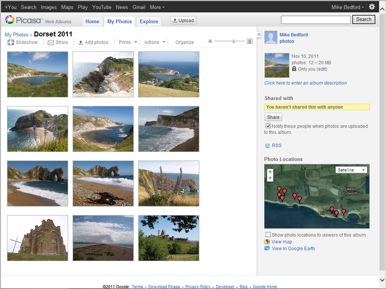Open the Durdle Door arch photo thumbnail

point(37,183)
